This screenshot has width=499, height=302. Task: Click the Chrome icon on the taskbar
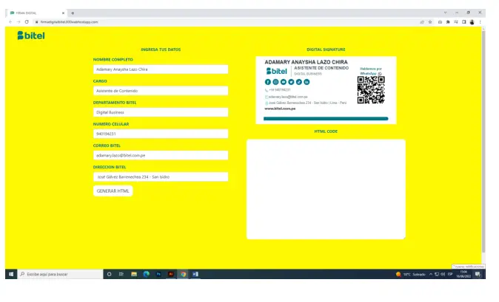click(x=184, y=274)
